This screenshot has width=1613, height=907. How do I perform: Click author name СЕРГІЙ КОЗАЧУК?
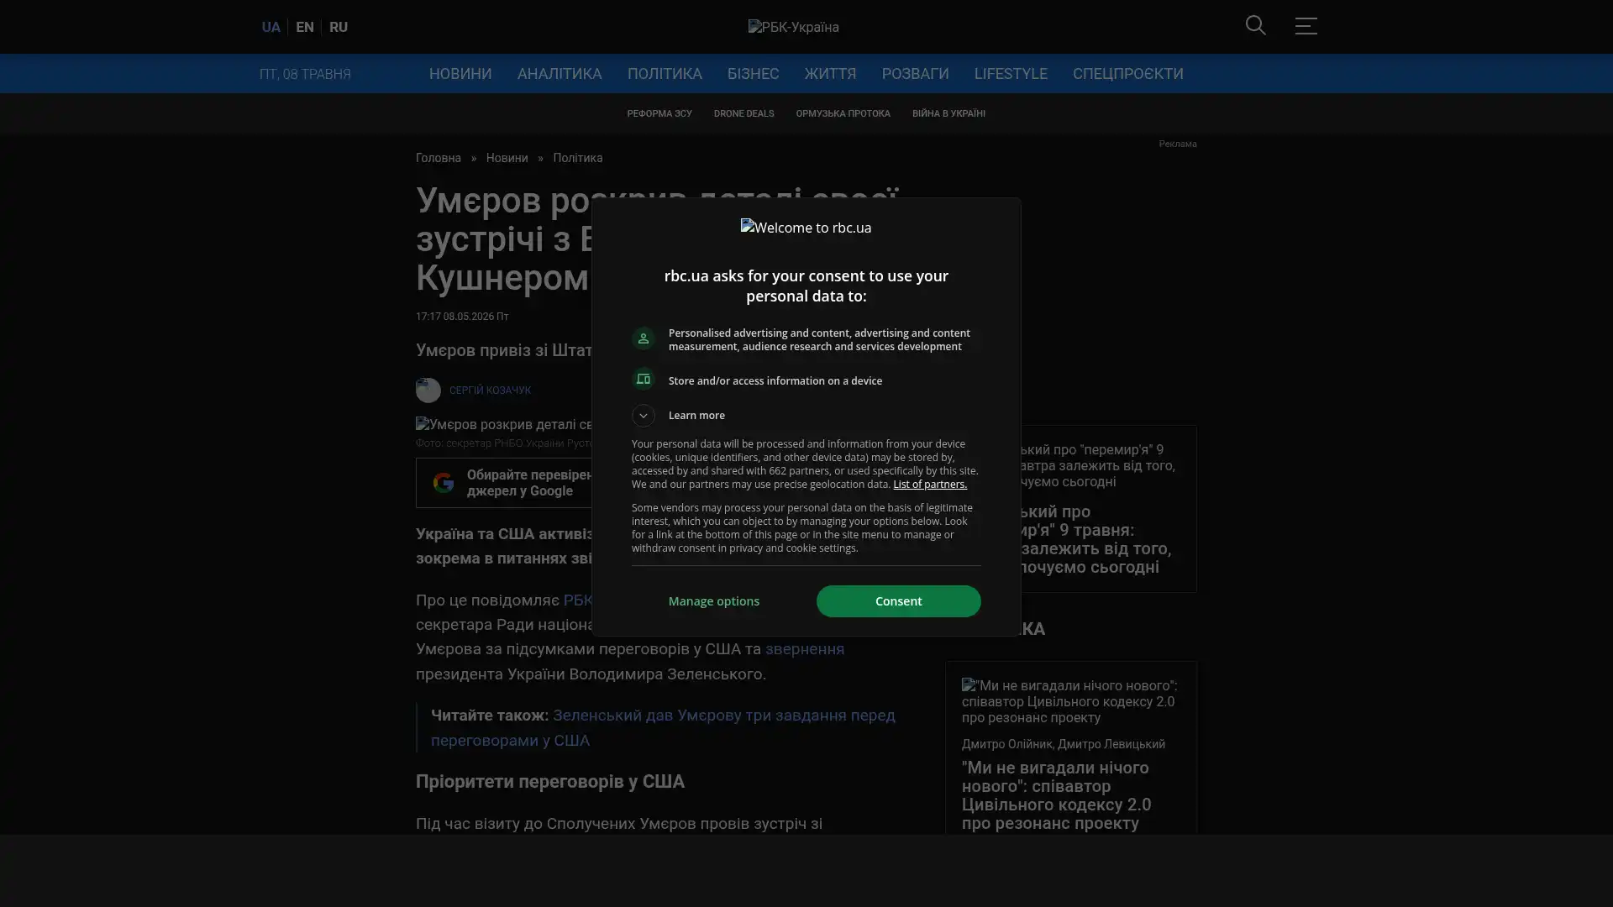click(x=490, y=391)
